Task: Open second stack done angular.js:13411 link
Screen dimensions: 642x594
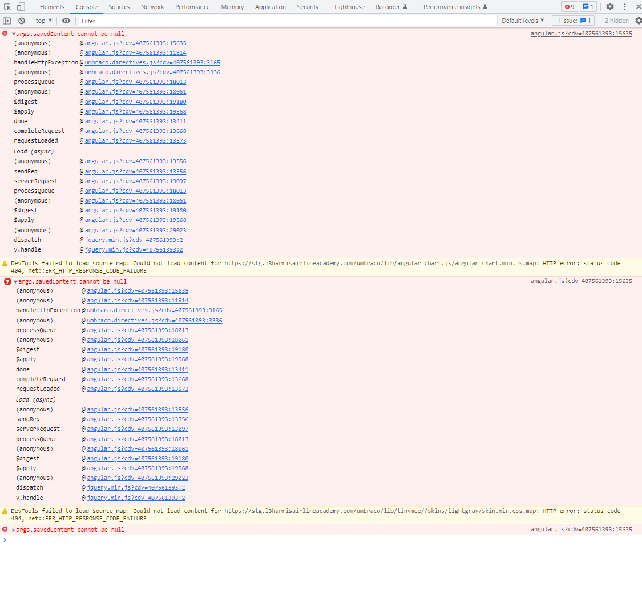Action: pyautogui.click(x=138, y=370)
